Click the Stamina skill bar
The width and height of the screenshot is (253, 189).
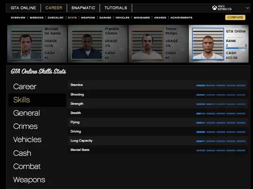pos(221,85)
